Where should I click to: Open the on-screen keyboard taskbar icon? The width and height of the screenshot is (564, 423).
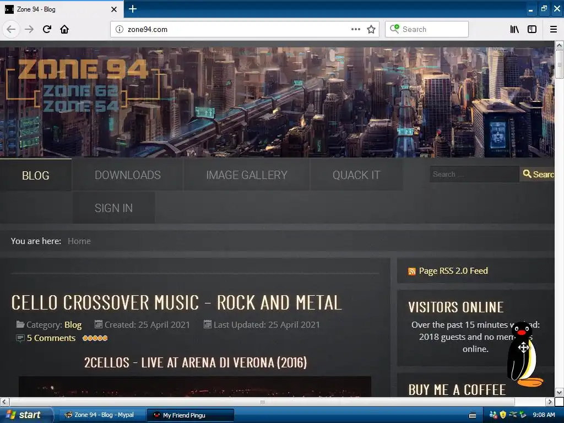pos(473,415)
